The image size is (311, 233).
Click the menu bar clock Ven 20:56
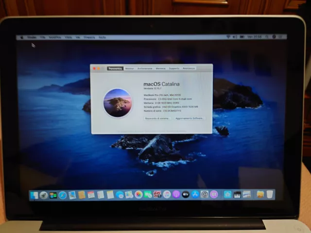click(255, 37)
